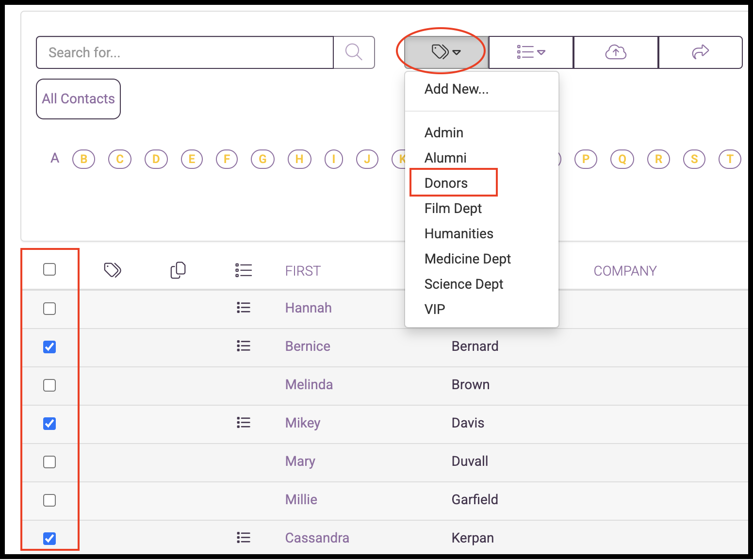Image resolution: width=753 pixels, height=560 pixels.
Task: Filter contacts by letter E
Action: (192, 159)
